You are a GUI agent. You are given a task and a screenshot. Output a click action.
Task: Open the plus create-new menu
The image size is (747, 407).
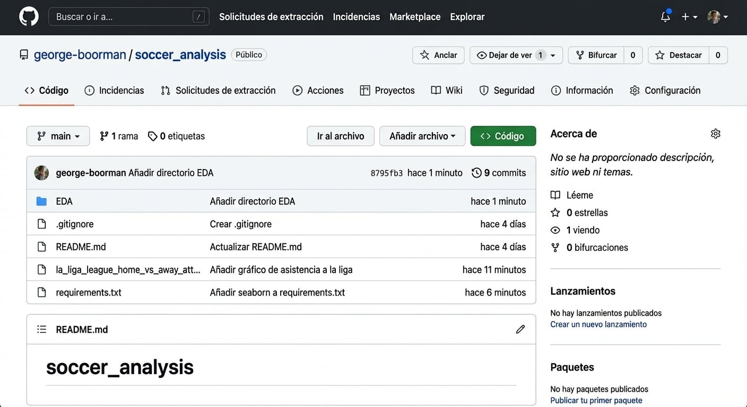pos(689,17)
